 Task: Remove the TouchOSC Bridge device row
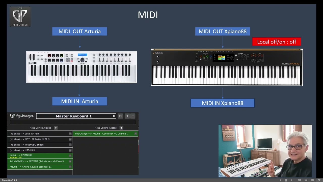click(x=70, y=145)
